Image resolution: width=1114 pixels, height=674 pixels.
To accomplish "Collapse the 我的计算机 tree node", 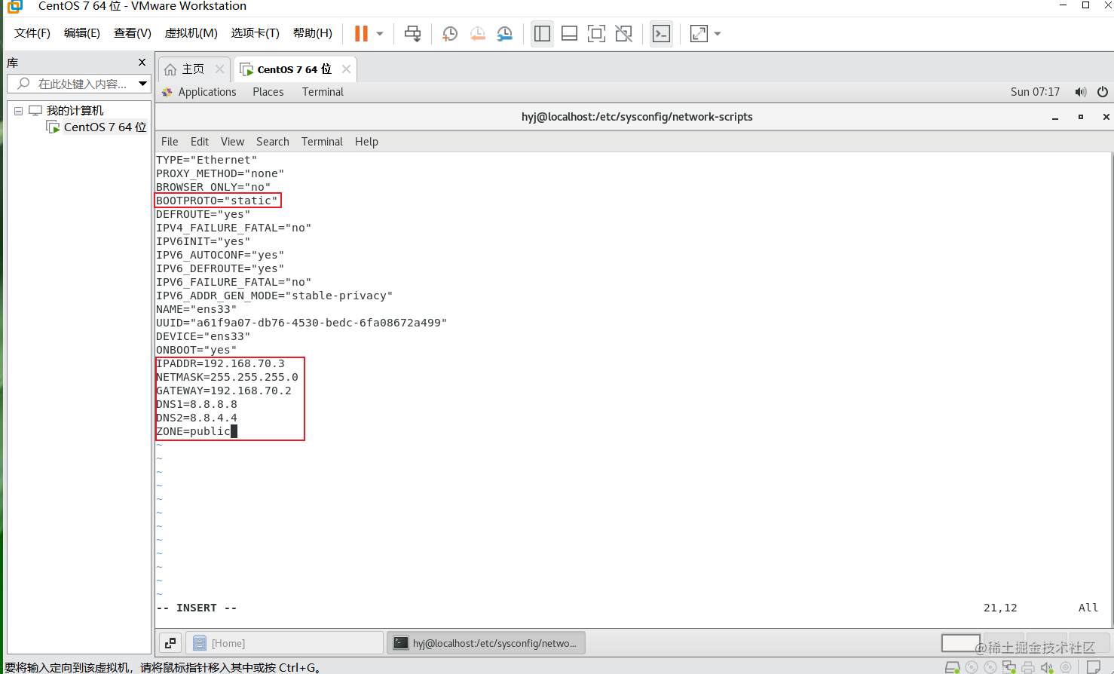I will tap(18, 111).
